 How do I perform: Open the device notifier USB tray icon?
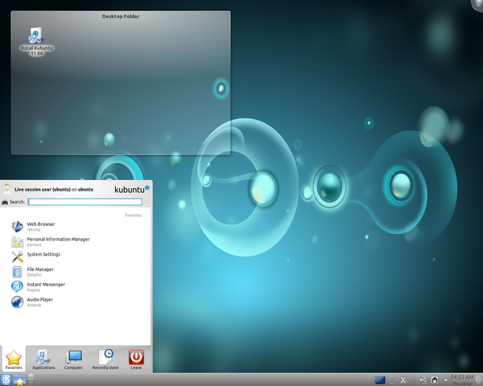[x=423, y=380]
